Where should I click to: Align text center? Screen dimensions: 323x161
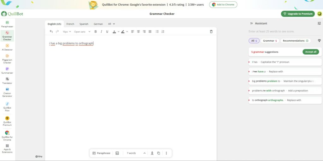coord(138,32)
